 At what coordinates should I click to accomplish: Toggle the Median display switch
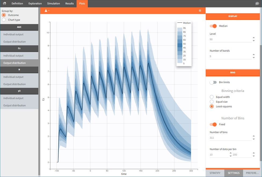click(213, 26)
